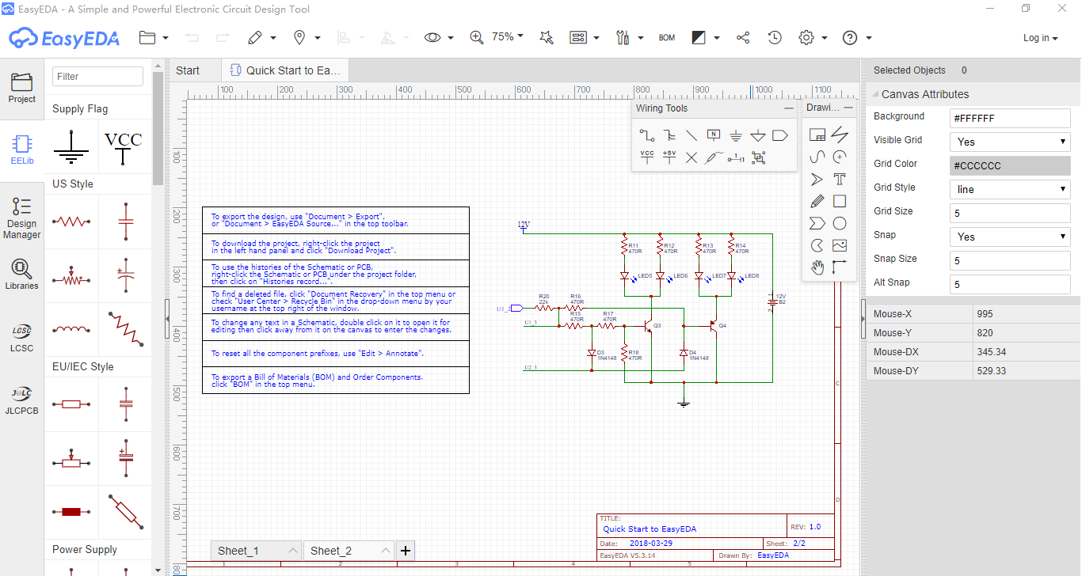Viewport: 1082px width, 576px height.
Task: Place the triangle ground net flag
Action: [758, 135]
